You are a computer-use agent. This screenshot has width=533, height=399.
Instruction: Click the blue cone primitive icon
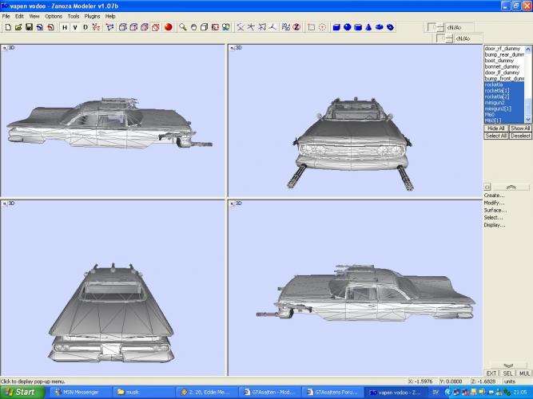point(368,26)
